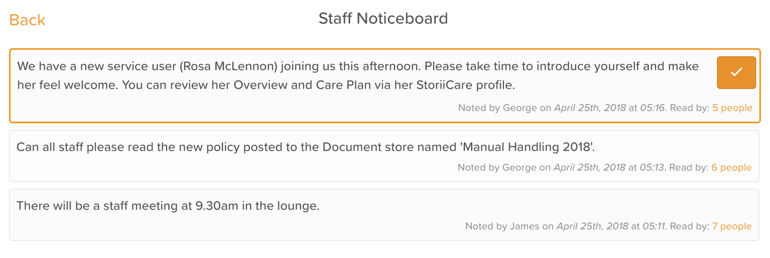Click 'Read by:' label on the staff meeting notice

coord(689,226)
